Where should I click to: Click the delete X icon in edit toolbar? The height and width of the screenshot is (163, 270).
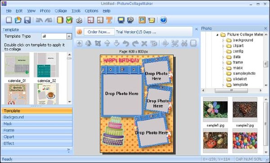[x=144, y=43]
